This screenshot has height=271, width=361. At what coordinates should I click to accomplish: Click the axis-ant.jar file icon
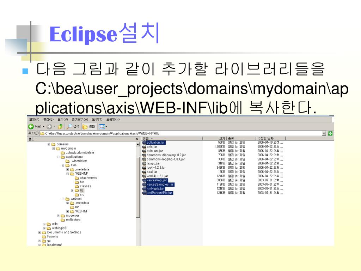144,151
